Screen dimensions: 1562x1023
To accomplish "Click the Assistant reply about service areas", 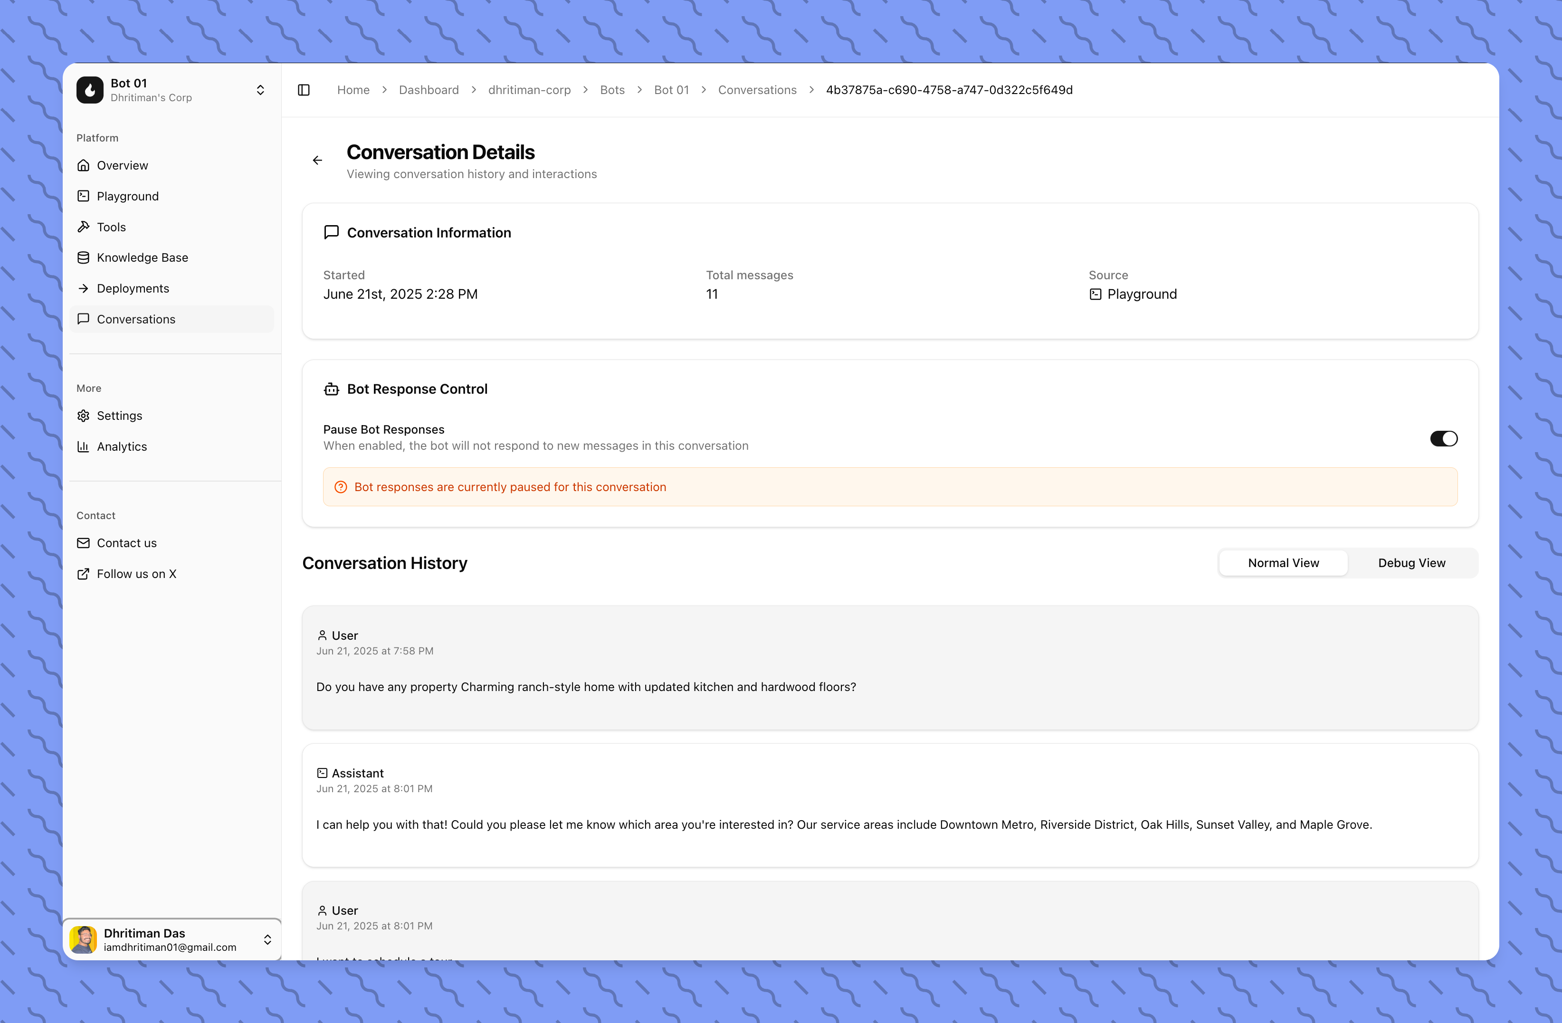I will pos(844,825).
